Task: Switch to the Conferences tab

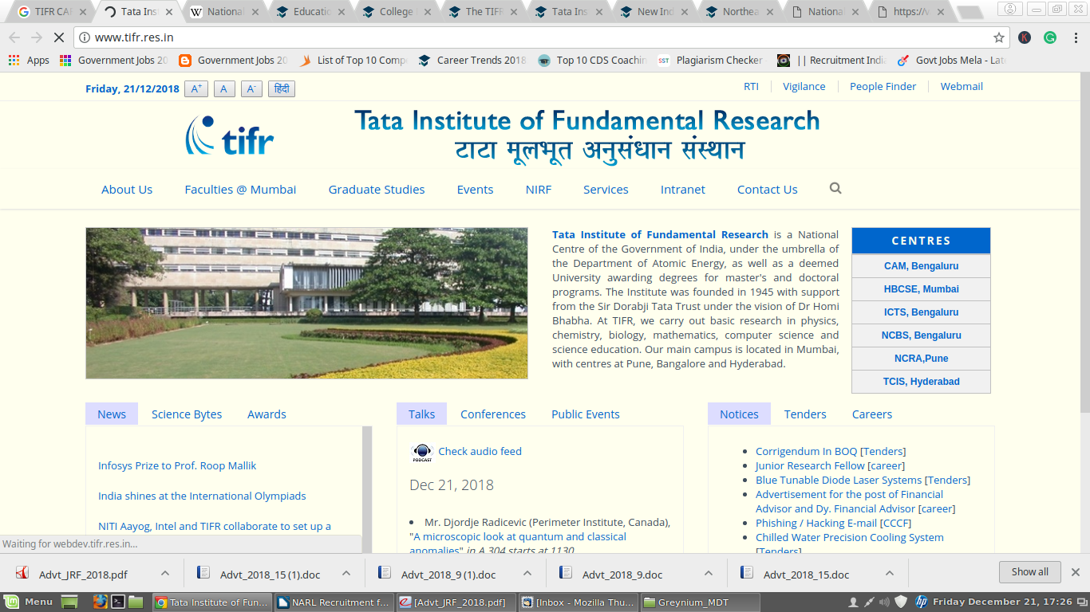Action: [493, 414]
